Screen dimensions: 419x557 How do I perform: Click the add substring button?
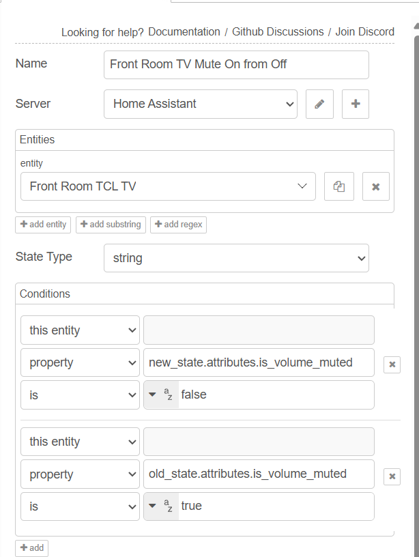click(x=111, y=225)
